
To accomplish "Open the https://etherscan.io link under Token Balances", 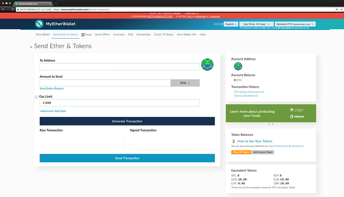I will (x=278, y=146).
